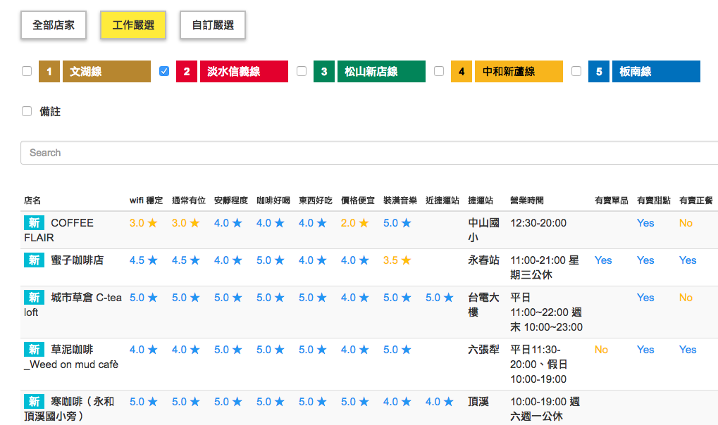Sort by 店名 column header
718x425 pixels.
[32, 201]
